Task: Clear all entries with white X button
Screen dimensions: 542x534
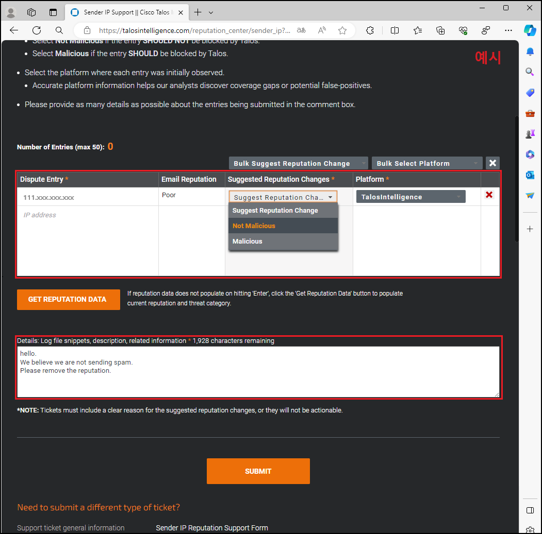Action: [492, 163]
